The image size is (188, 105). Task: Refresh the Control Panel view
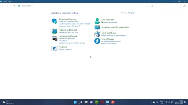(152, 6)
